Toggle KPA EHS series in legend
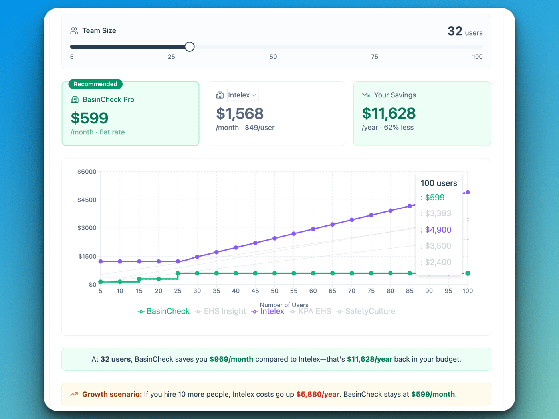Viewport: 559px width, 419px height. pyautogui.click(x=310, y=311)
